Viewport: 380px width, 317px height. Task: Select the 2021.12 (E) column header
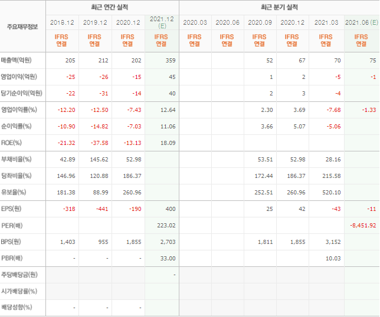point(162,22)
